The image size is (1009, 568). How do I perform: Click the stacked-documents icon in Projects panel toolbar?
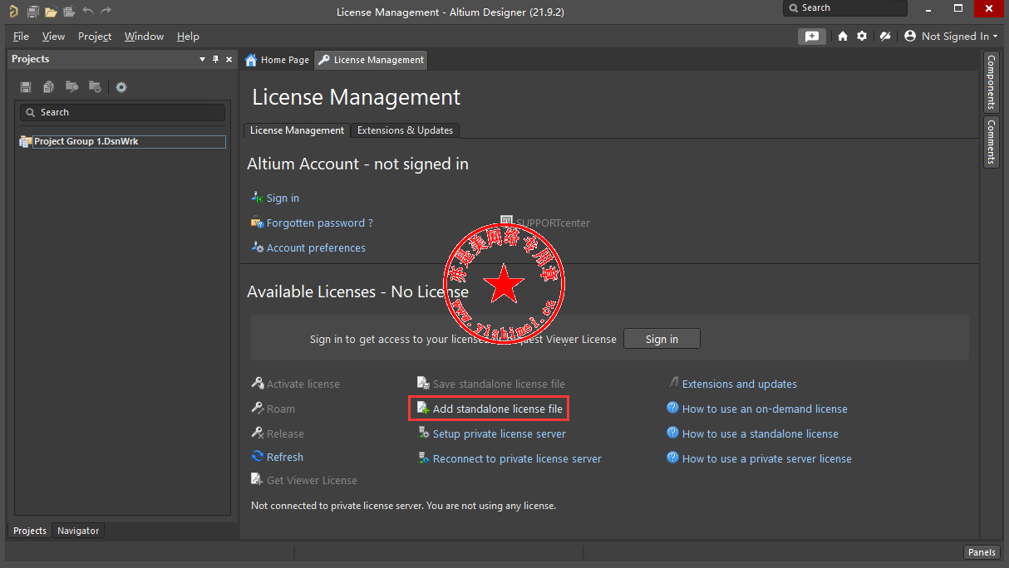pos(49,87)
